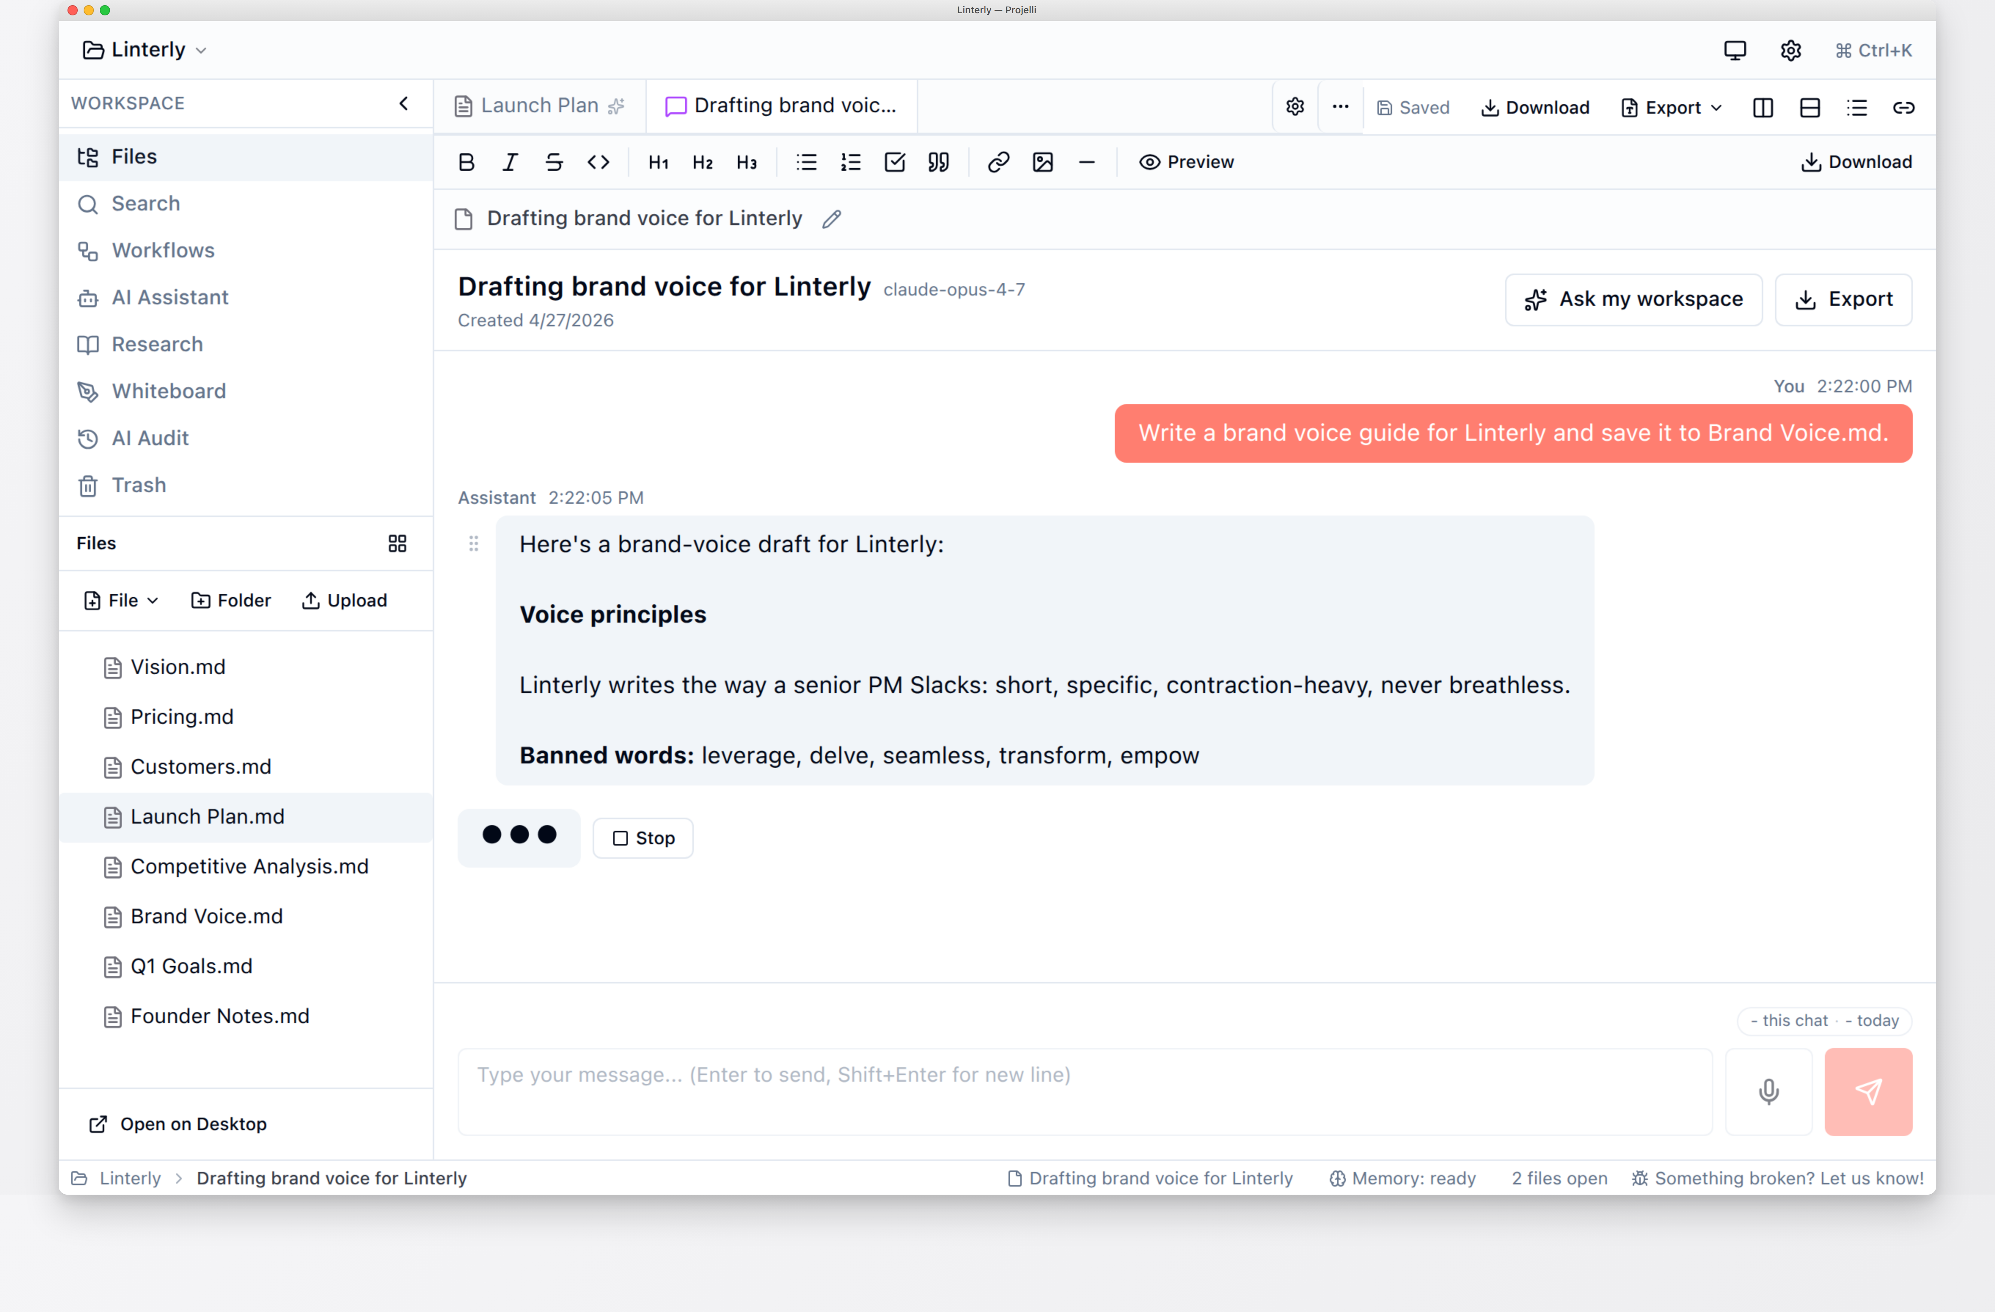Open Files in the sidebar
The image size is (1995, 1312).
[x=246, y=157]
